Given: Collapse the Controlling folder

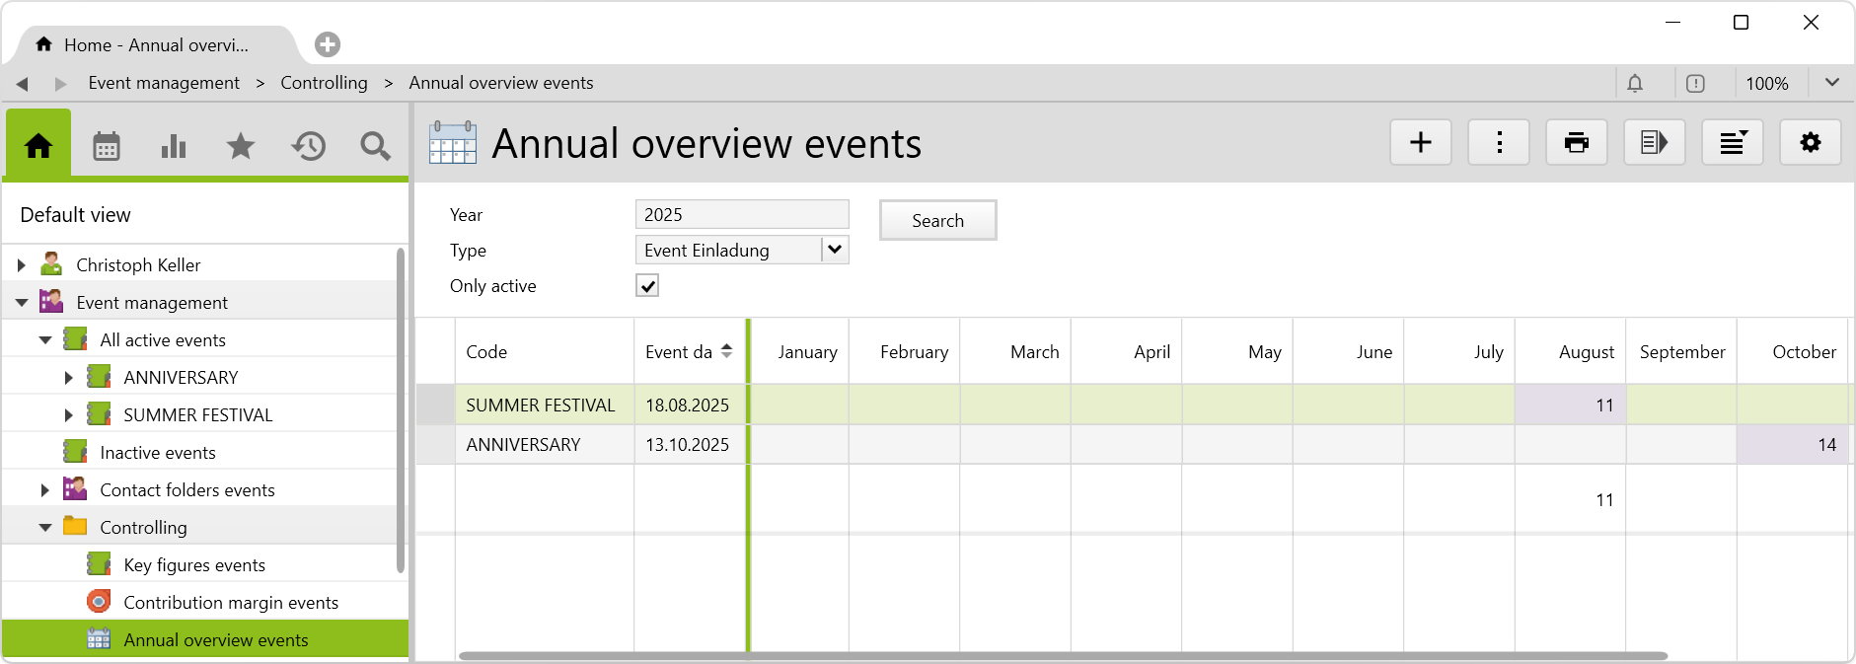Looking at the screenshot, I should click(x=45, y=528).
